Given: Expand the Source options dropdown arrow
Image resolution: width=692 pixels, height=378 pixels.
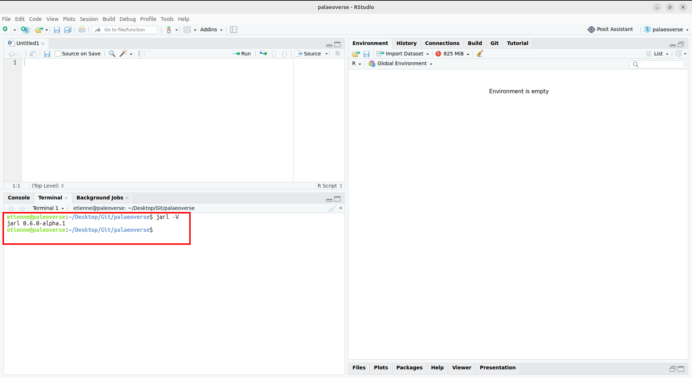Looking at the screenshot, I should [x=327, y=54].
